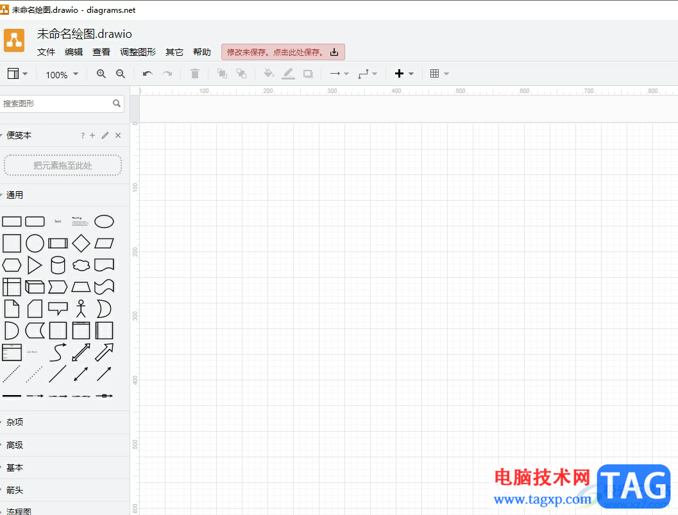Viewport: 678px width, 515px height.
Task: Click the 未命名绘图.drawio file title
Action: (x=84, y=34)
